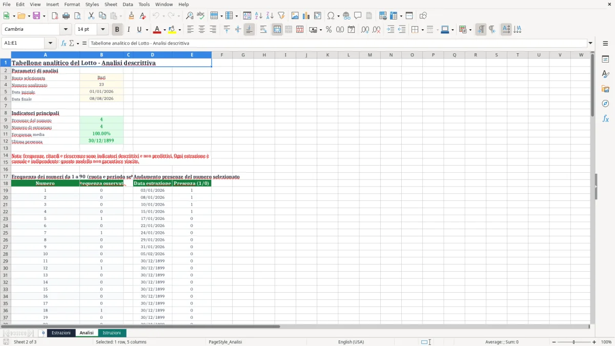The image size is (615, 346).
Task: Open the Data menu
Action: pyautogui.click(x=128, y=4)
